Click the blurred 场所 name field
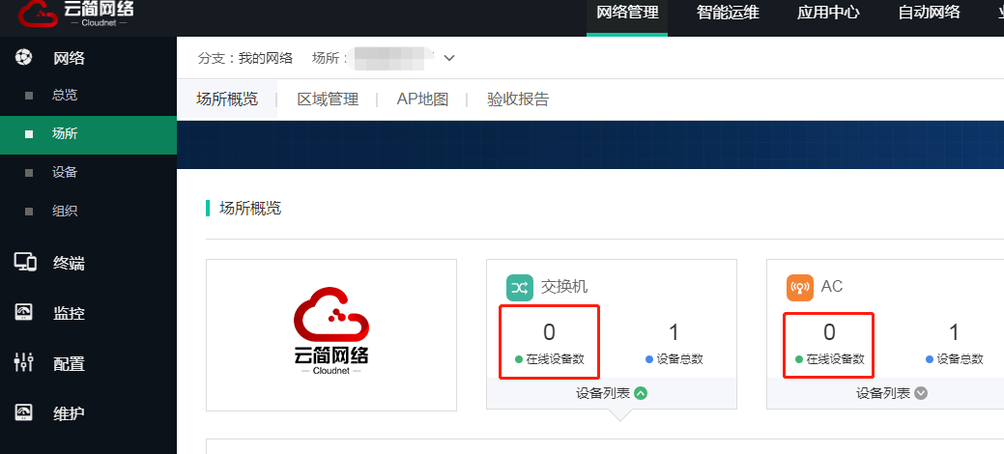The width and height of the screenshot is (1004, 454). [392, 58]
